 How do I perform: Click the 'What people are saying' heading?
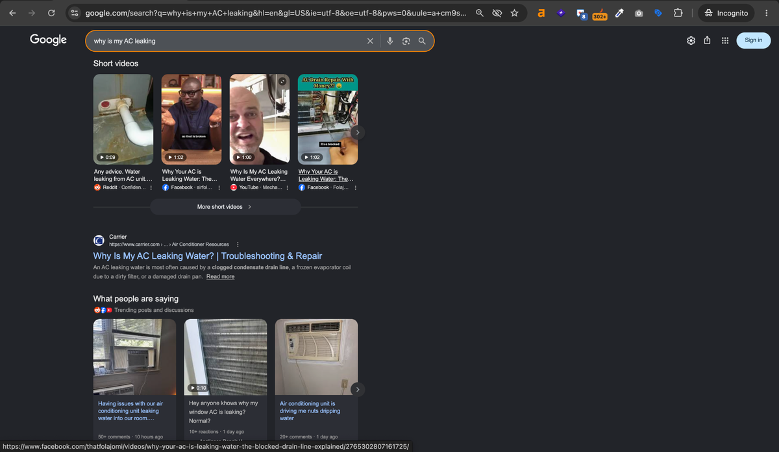(136, 299)
